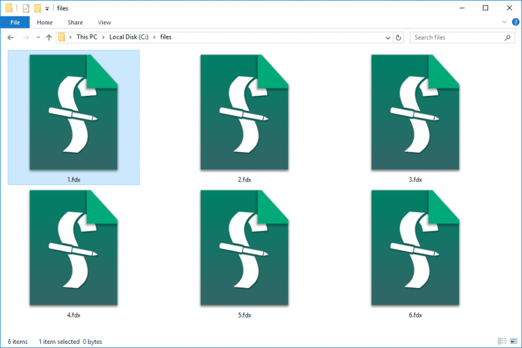Click into the Search files field

pyautogui.click(x=457, y=37)
